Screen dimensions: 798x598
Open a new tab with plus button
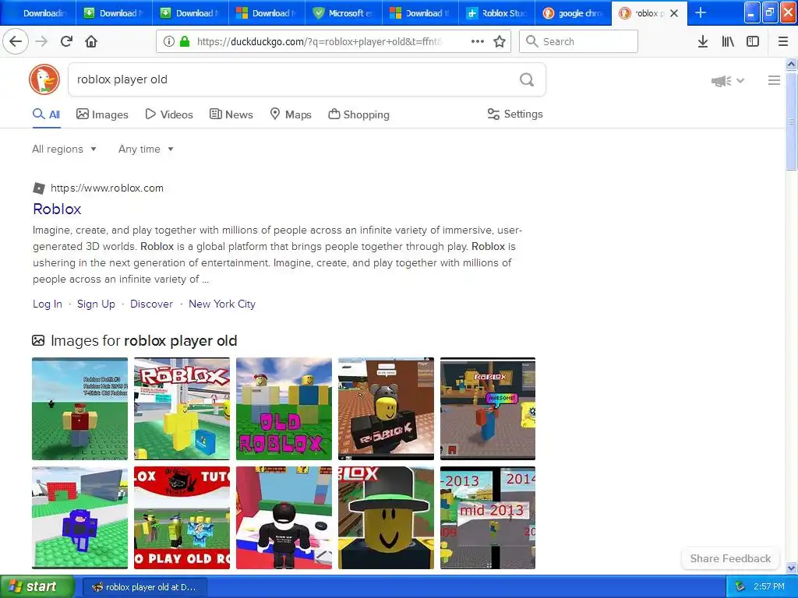pos(701,12)
